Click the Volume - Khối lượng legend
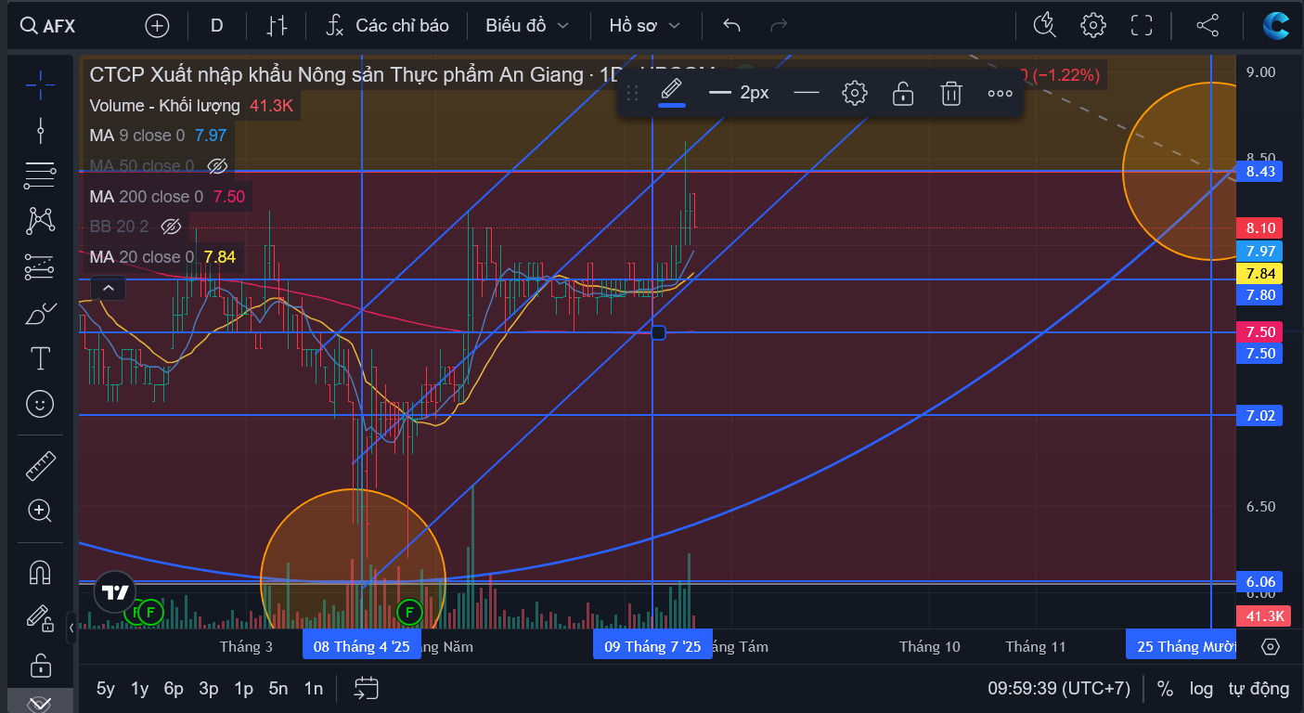1304x713 pixels. point(164,106)
